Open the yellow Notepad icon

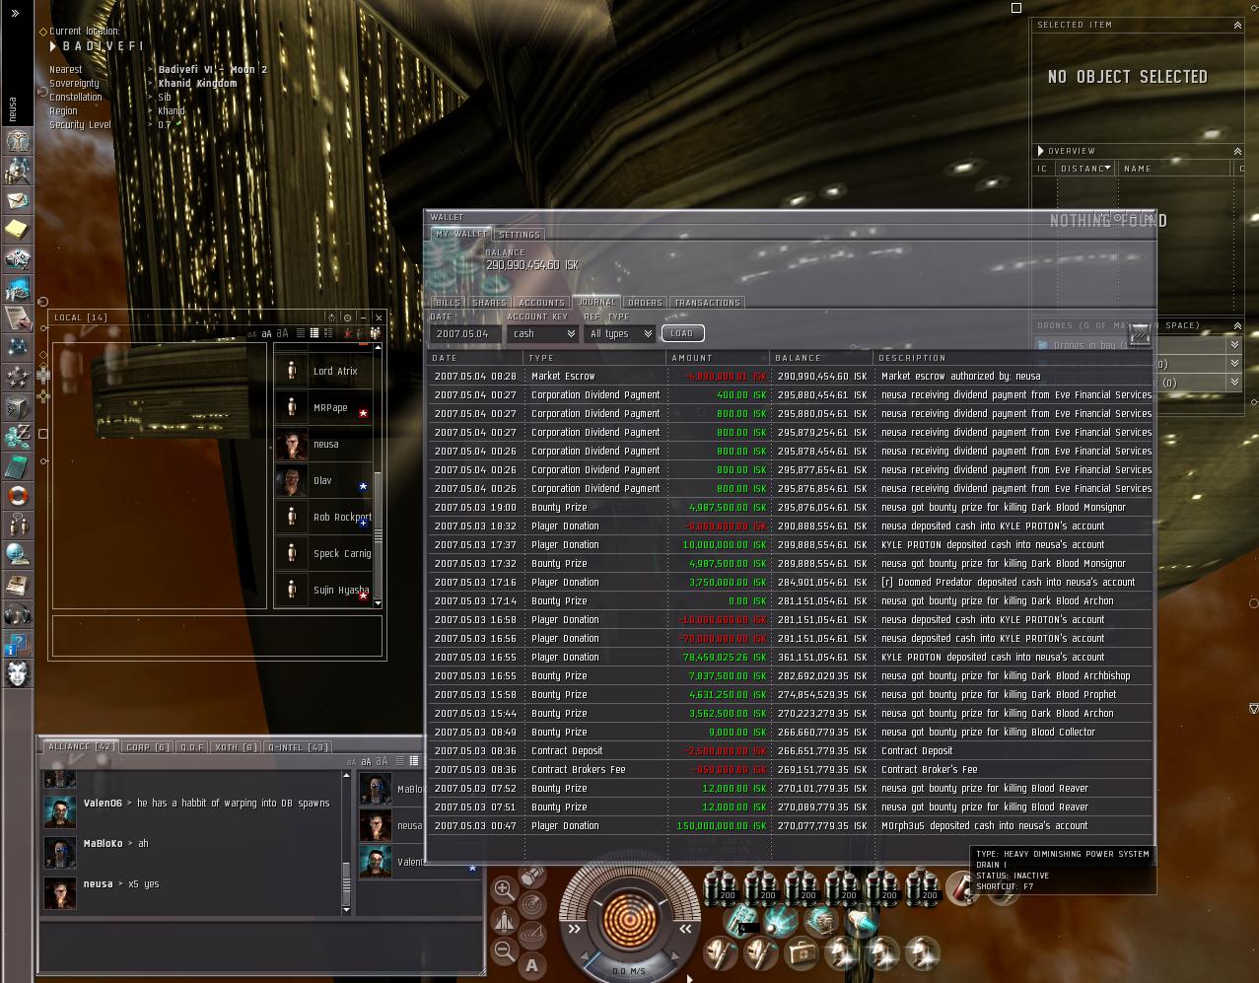pos(18,230)
